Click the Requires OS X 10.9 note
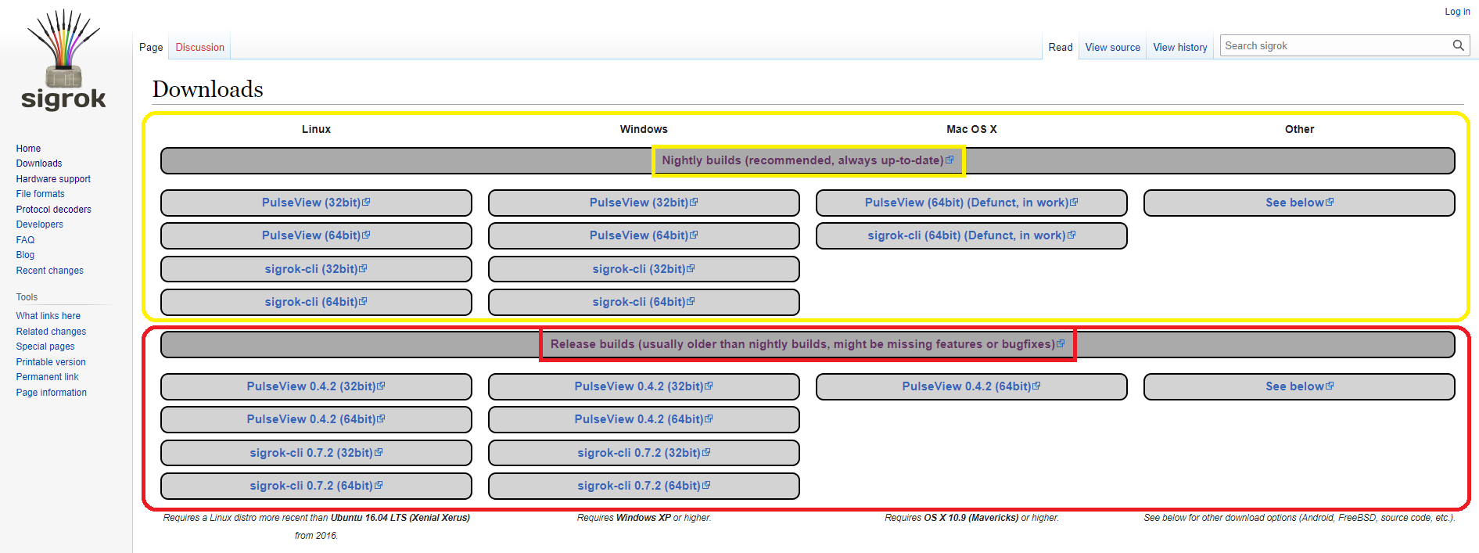1479x553 pixels. [971, 518]
